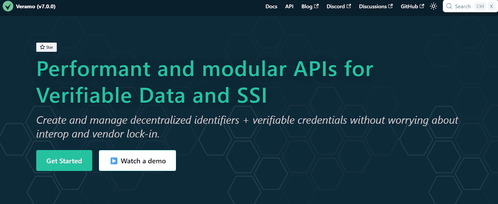Click the tagline 'interop and vendor lock-in.'
This screenshot has width=498, height=204.
98,134
